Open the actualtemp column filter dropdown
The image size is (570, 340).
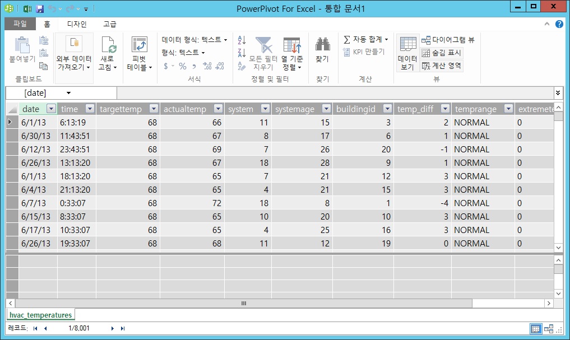(218, 109)
